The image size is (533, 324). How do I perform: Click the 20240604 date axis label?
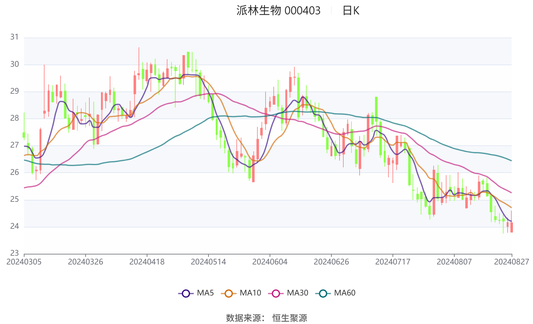pos(270,262)
